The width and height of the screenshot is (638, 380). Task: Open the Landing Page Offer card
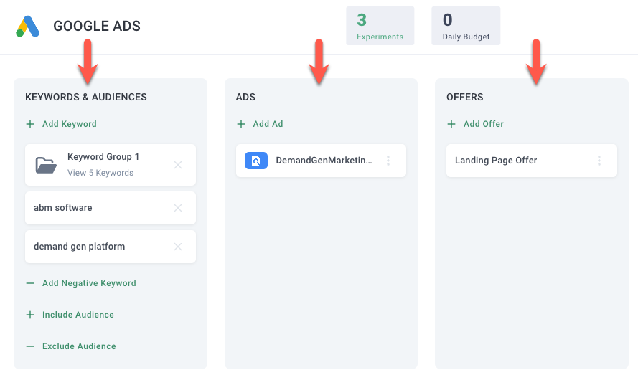pos(531,161)
